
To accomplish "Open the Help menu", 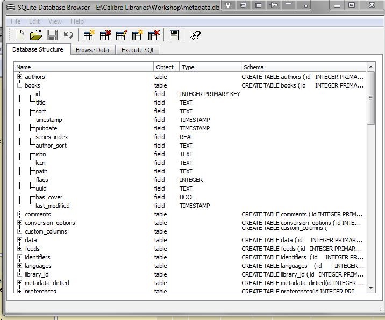I will (x=77, y=21).
